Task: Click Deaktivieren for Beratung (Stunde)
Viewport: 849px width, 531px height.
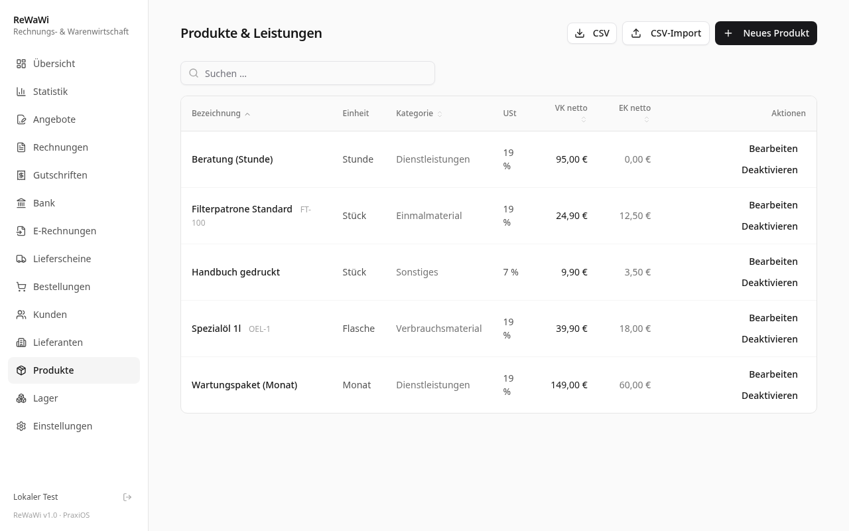Action: click(769, 170)
